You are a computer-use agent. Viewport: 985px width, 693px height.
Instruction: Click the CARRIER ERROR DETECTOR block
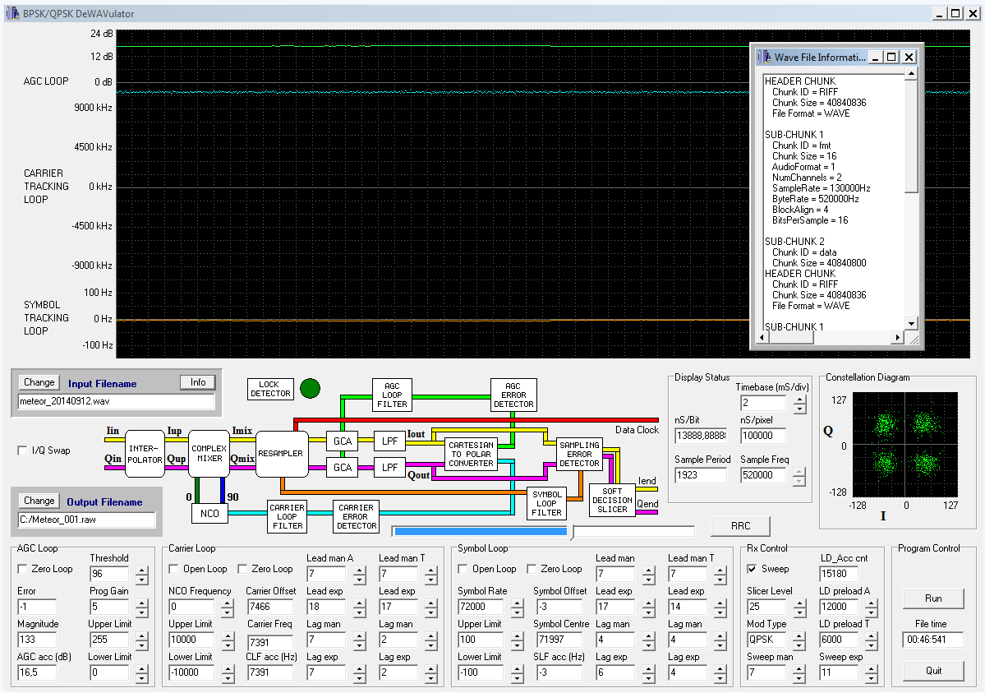pos(357,517)
